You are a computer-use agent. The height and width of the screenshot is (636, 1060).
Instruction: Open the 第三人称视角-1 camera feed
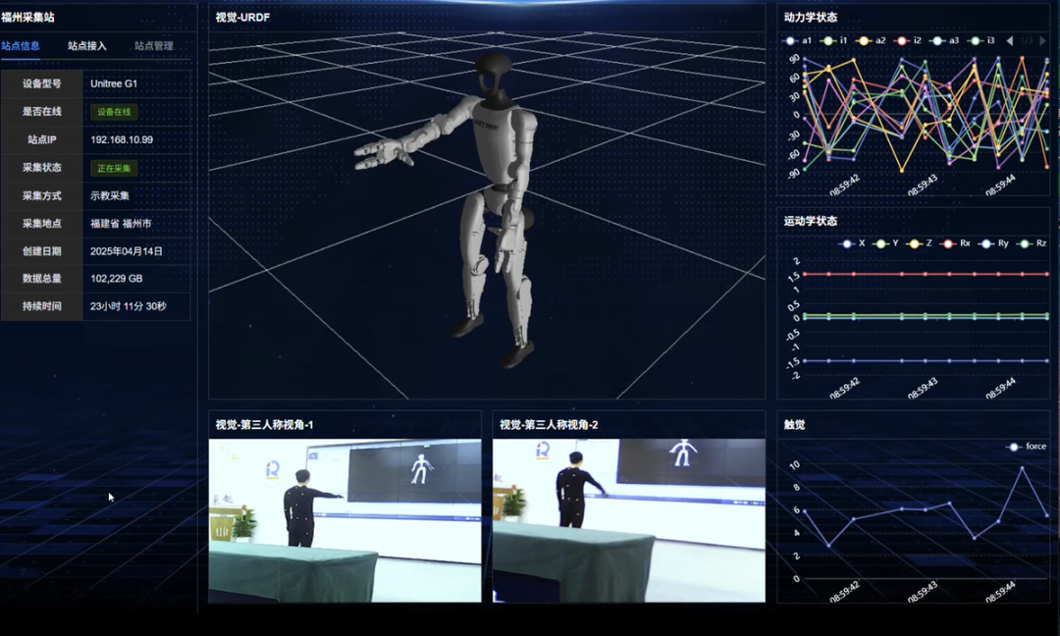pos(344,520)
